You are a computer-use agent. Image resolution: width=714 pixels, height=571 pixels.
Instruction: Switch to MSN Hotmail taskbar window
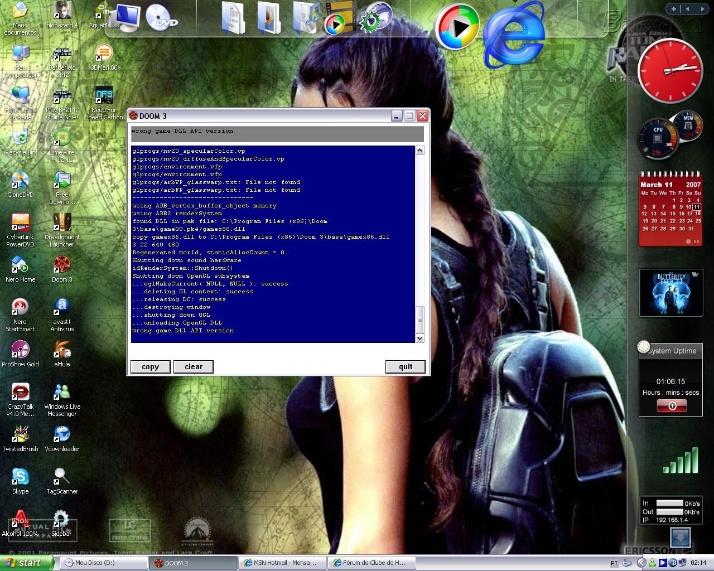[282, 563]
